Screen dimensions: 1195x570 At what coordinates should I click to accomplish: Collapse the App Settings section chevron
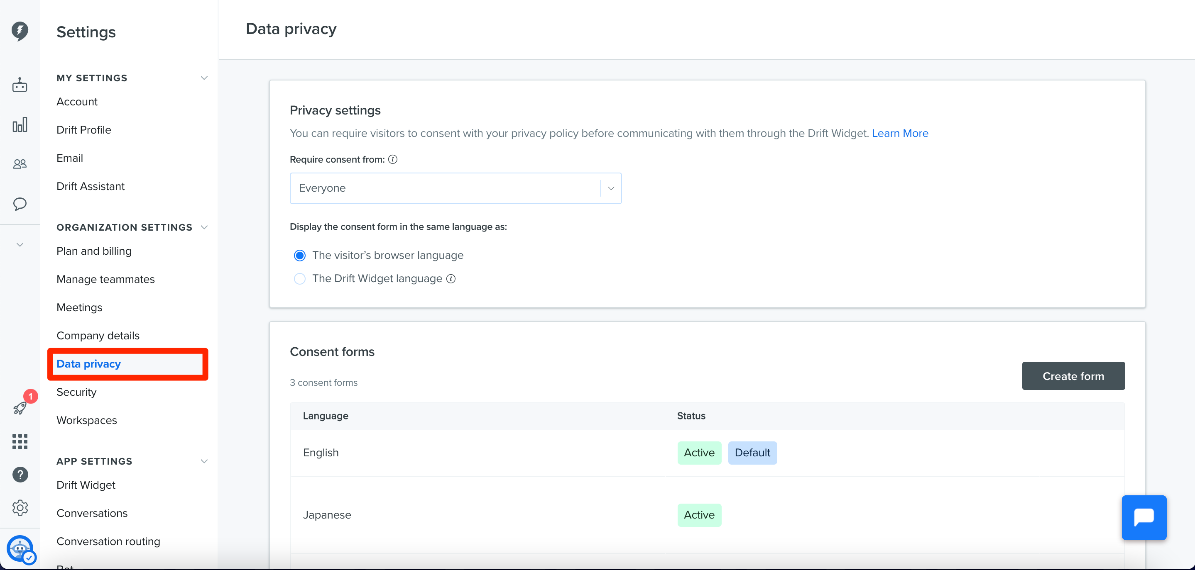(204, 461)
